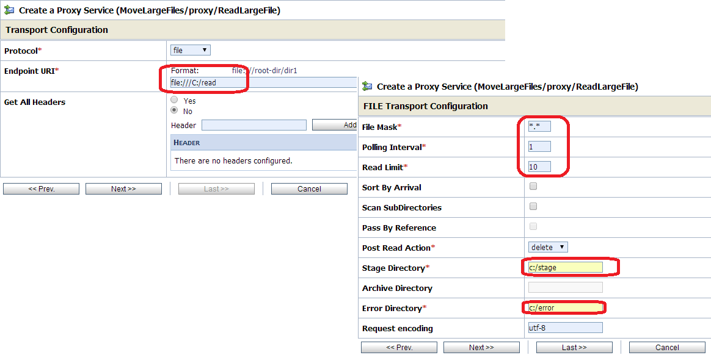Enable the Sort By Arrival checkbox

pos(533,186)
